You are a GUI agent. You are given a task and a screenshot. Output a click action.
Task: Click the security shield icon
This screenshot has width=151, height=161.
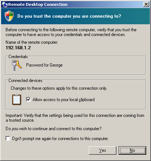point(9,16)
